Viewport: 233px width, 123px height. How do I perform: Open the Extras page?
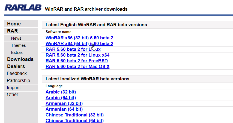coord(17,52)
